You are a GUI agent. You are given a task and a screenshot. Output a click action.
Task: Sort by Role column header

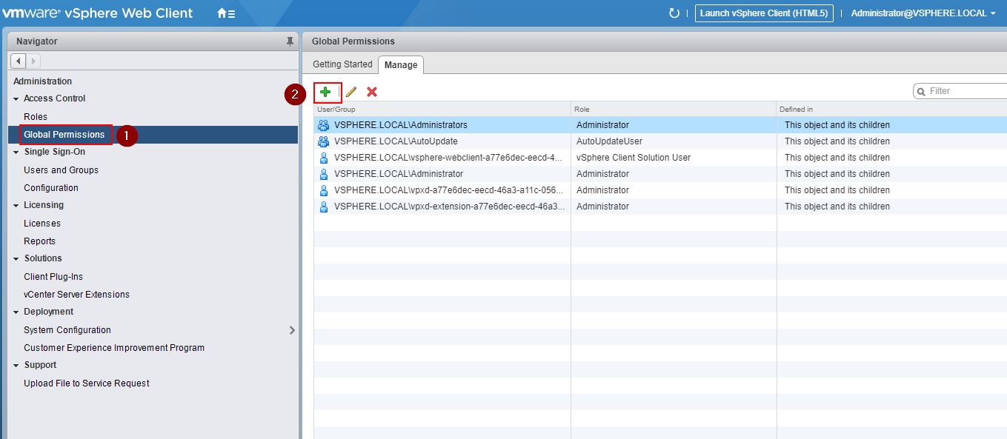[x=674, y=110]
